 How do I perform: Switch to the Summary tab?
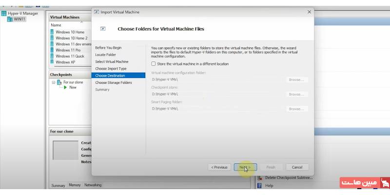(58, 185)
